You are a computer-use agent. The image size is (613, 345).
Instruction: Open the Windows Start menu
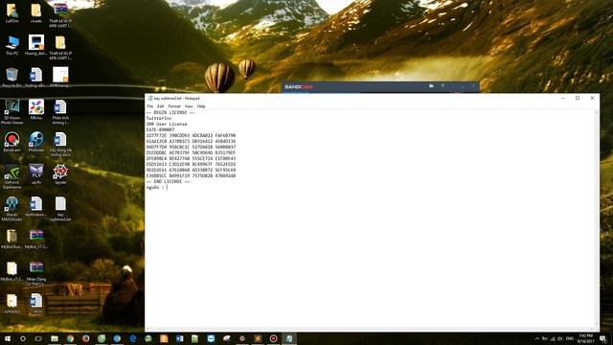pyautogui.click(x=8, y=338)
